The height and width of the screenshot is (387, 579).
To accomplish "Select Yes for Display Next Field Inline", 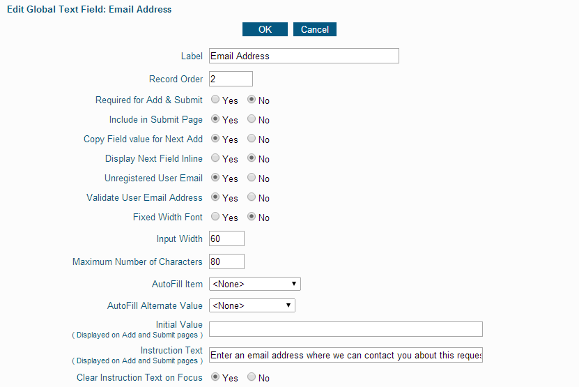I will pos(215,158).
